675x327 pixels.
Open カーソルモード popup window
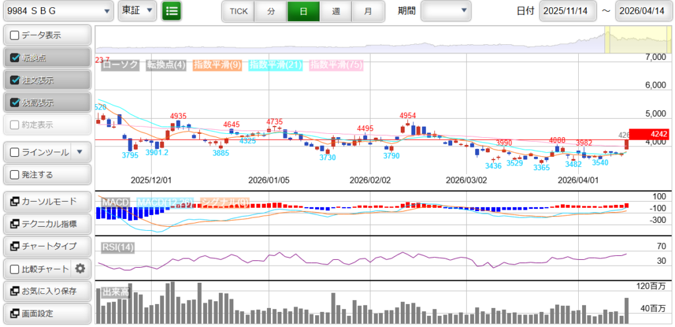pyautogui.click(x=47, y=202)
